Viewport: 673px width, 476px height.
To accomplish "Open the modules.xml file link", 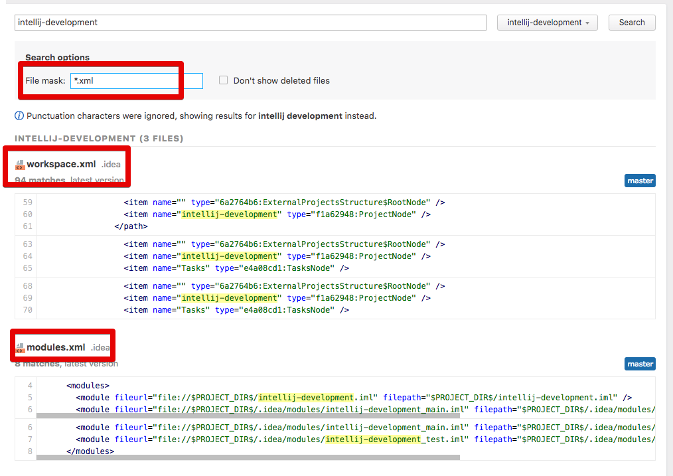I will tap(56, 347).
